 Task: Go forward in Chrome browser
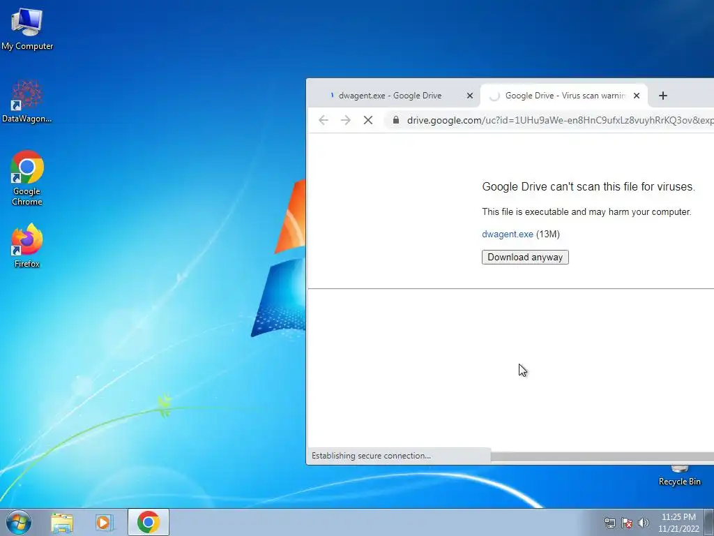click(x=346, y=120)
